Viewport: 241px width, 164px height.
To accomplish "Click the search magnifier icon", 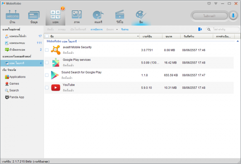I will (x=209, y=29).
